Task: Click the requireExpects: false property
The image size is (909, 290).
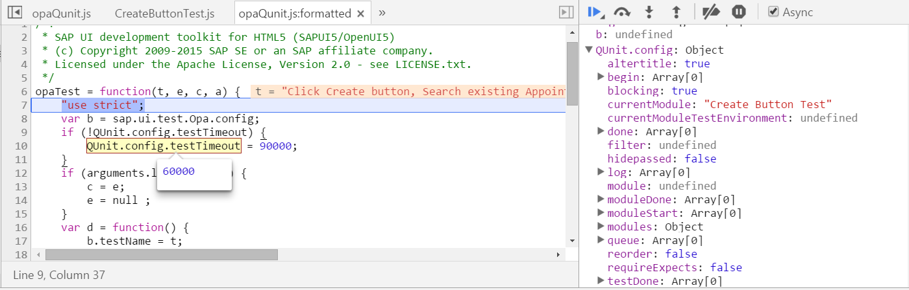Action: [675, 267]
